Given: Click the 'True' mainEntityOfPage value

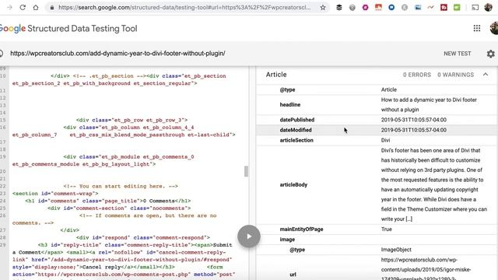Looking at the screenshot, I should tap(386, 229).
